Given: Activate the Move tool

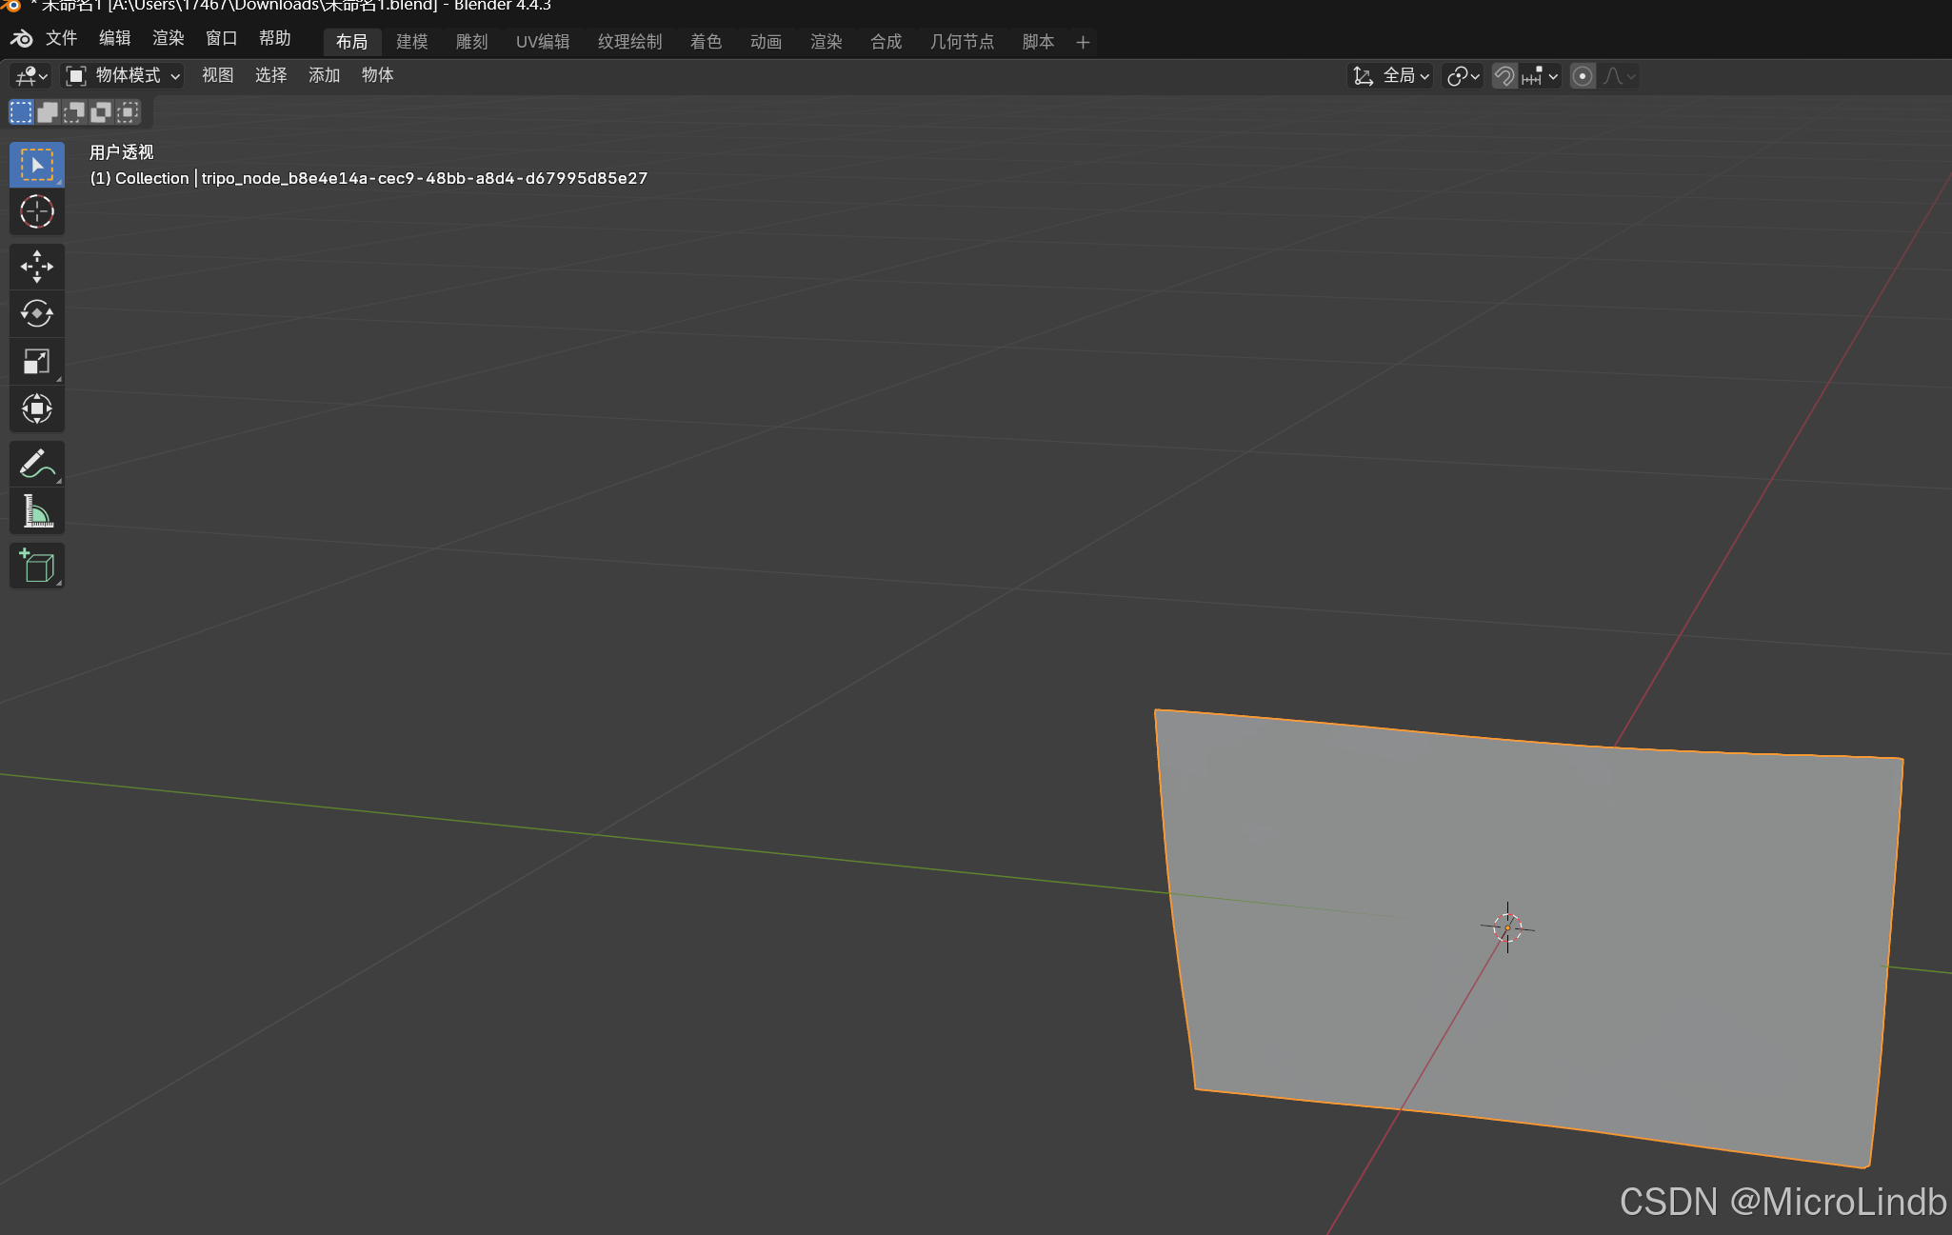Looking at the screenshot, I should (x=37, y=267).
